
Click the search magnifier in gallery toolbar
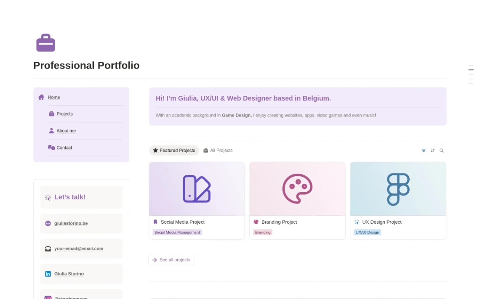(x=442, y=151)
